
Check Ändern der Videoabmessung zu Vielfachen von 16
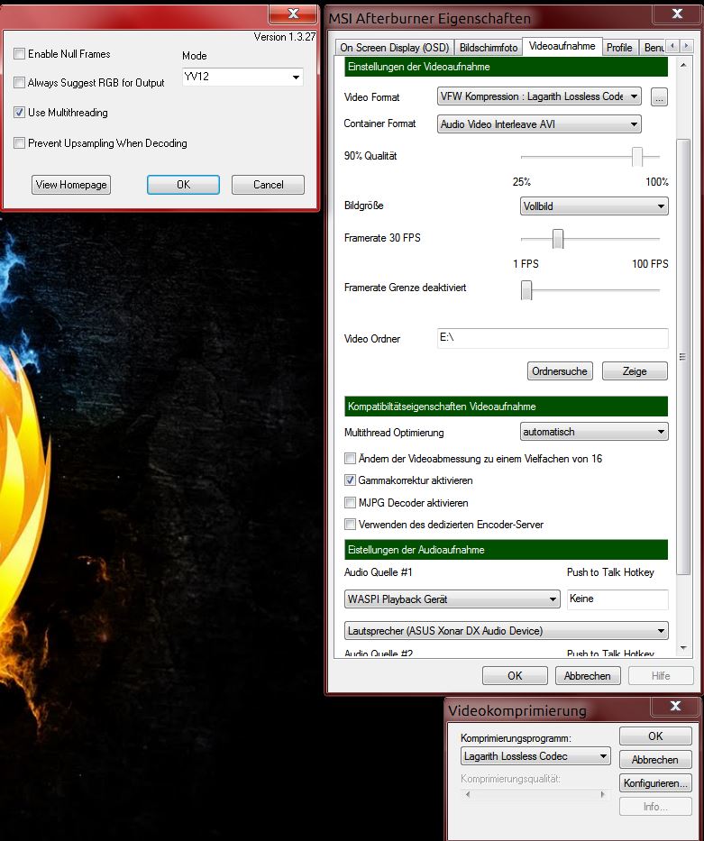(350, 459)
